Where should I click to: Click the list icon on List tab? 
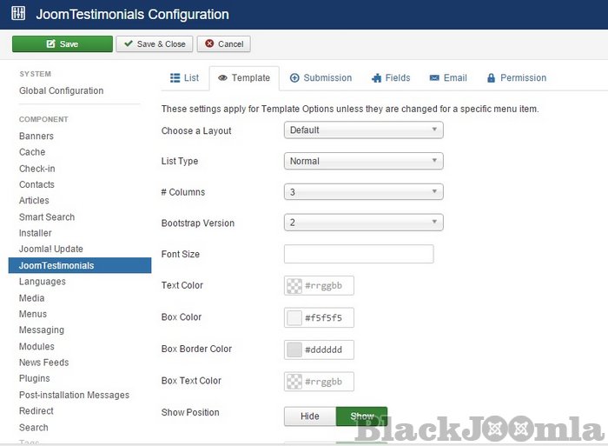tap(175, 78)
